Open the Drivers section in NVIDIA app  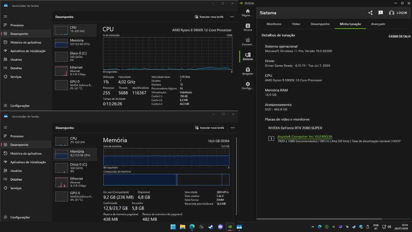(x=248, y=27)
